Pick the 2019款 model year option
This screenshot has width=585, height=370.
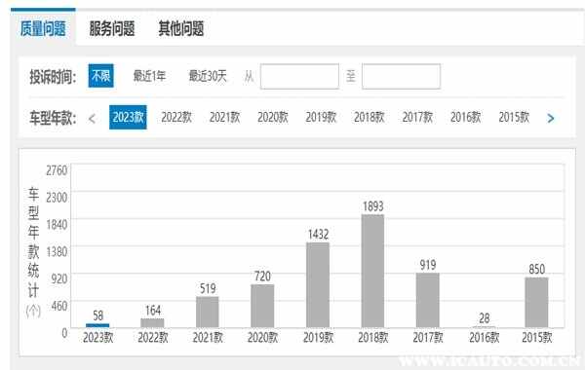(321, 118)
